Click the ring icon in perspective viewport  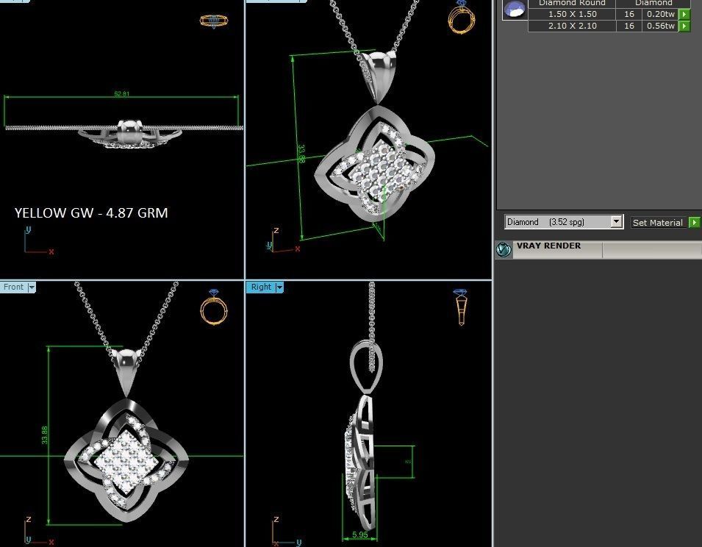point(461,17)
